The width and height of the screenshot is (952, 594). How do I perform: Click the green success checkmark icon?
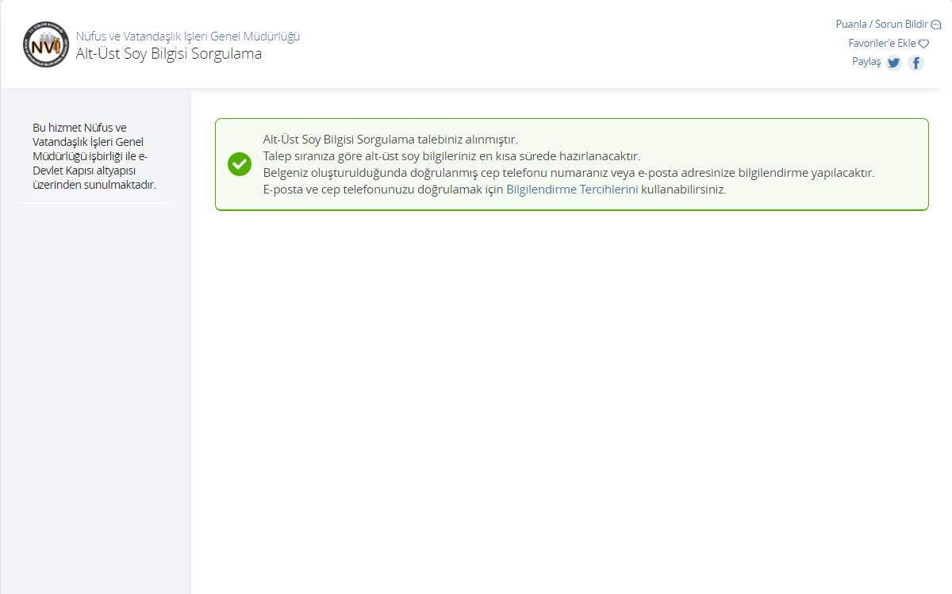coord(239,164)
